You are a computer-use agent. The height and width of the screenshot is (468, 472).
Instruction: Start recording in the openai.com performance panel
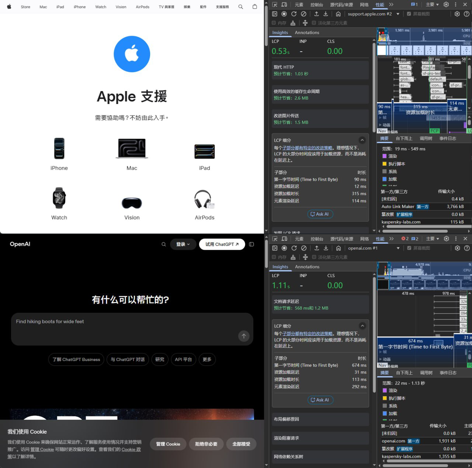pos(284,248)
